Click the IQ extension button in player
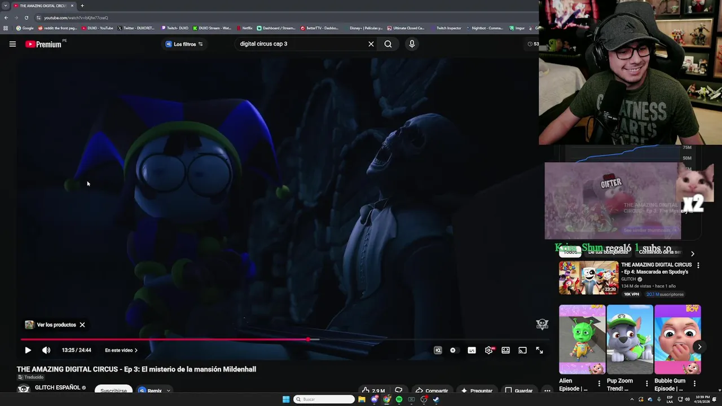Image resolution: width=722 pixels, height=406 pixels. pos(438,350)
